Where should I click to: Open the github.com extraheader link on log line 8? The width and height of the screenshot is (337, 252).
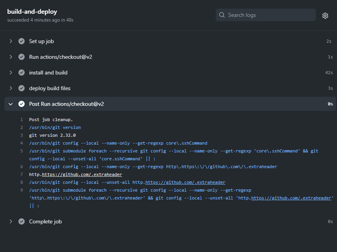(x=185, y=183)
